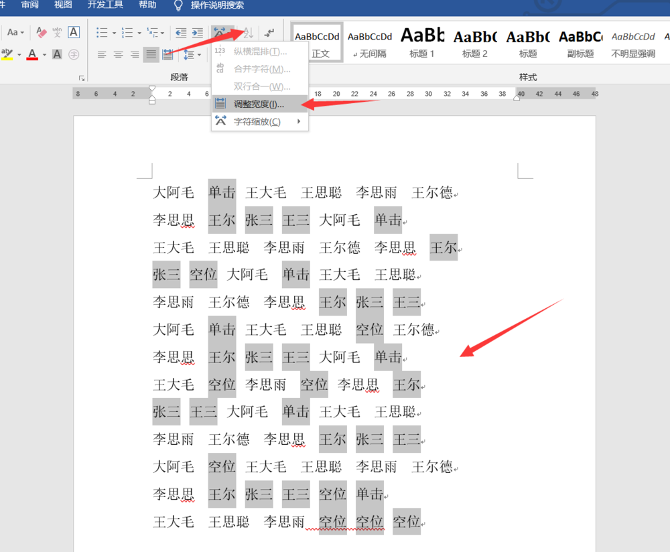
Task: Toggle Justify paragraph alignment
Action: click(151, 54)
